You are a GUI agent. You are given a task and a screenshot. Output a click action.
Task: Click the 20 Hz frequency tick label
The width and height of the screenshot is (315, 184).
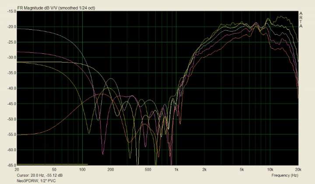[x=17, y=170]
